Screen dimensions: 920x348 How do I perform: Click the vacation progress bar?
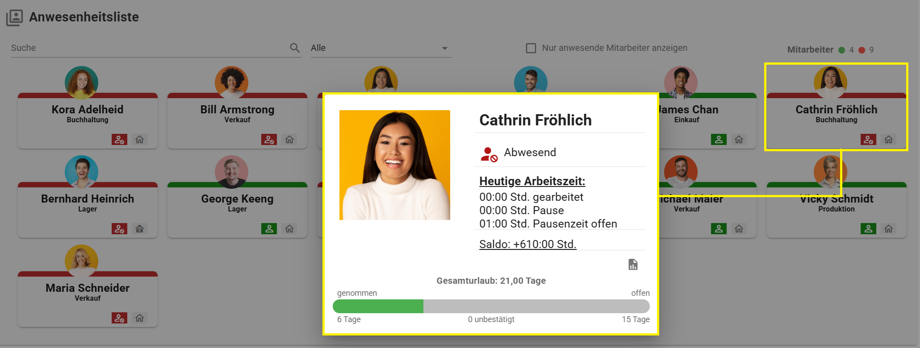click(x=491, y=307)
